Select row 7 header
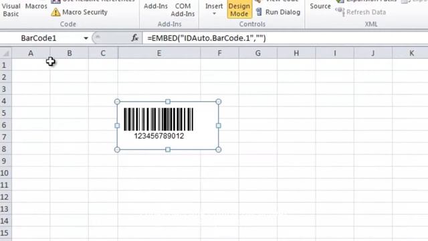428x241 pixels. click(x=6, y=137)
